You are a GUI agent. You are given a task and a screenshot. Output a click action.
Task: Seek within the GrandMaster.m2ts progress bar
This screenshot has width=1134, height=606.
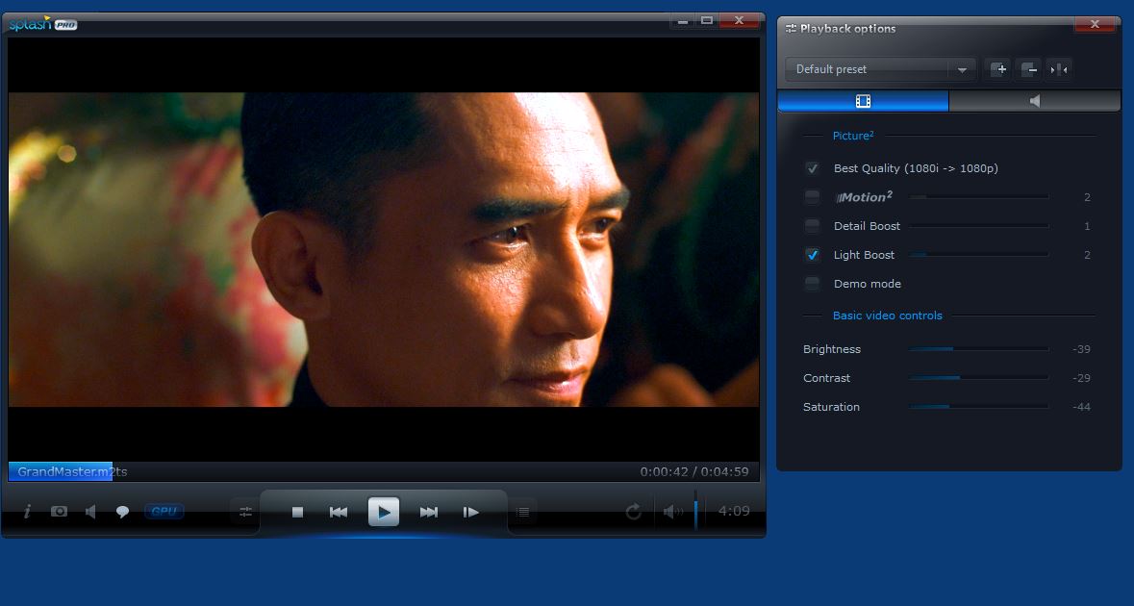click(x=384, y=471)
